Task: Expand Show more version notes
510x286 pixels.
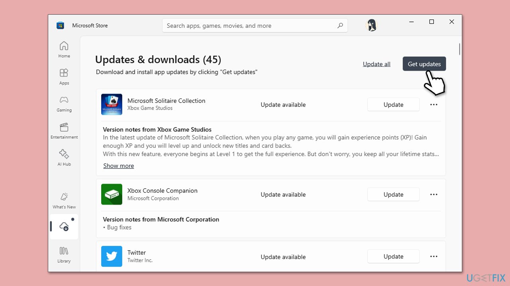Action: coord(118,166)
